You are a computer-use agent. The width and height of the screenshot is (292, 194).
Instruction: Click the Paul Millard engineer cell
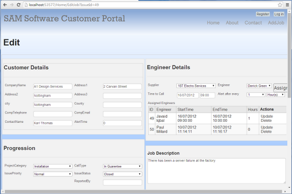166,129
